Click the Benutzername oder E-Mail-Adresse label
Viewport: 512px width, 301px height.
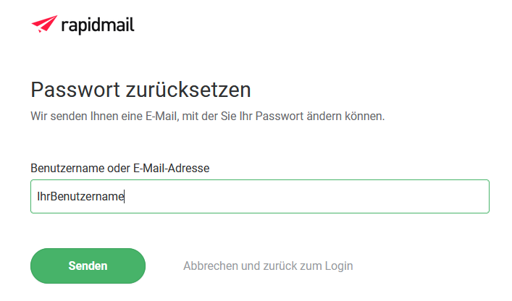point(119,169)
